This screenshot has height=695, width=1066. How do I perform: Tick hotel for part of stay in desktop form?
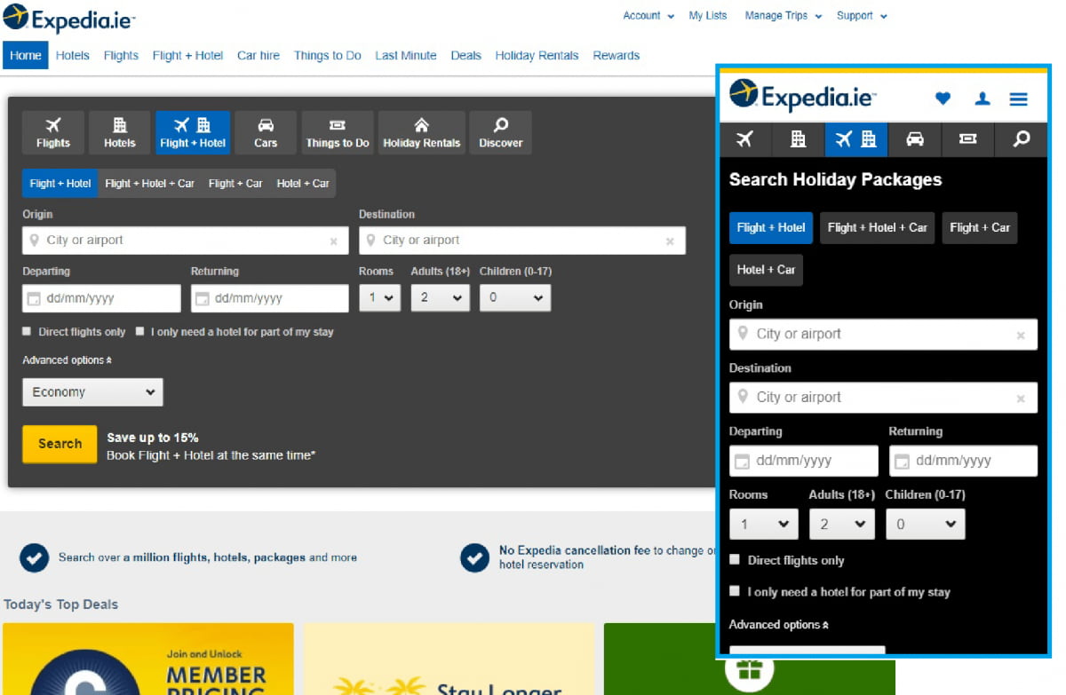[x=139, y=331]
